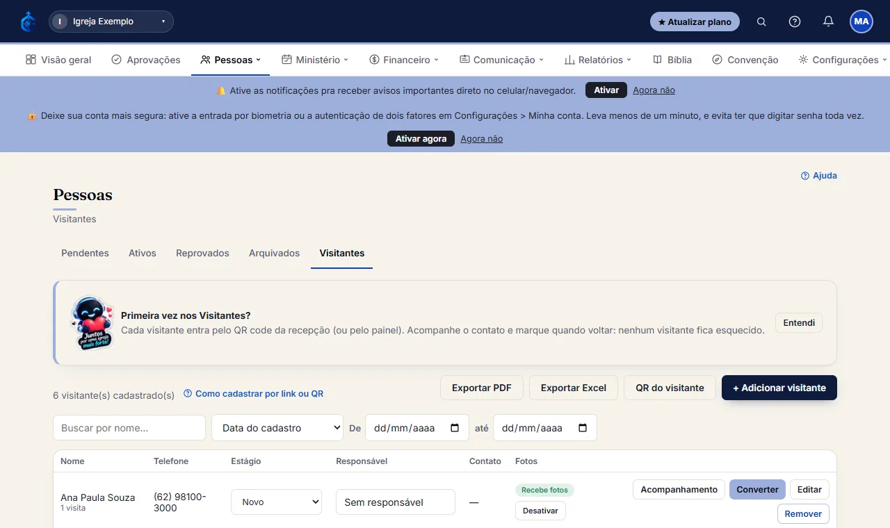Click the mascot image in the Visitantes tip
The height and width of the screenshot is (528, 890).
tap(92, 323)
